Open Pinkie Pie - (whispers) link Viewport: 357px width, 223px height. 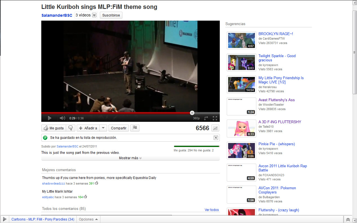277,144
